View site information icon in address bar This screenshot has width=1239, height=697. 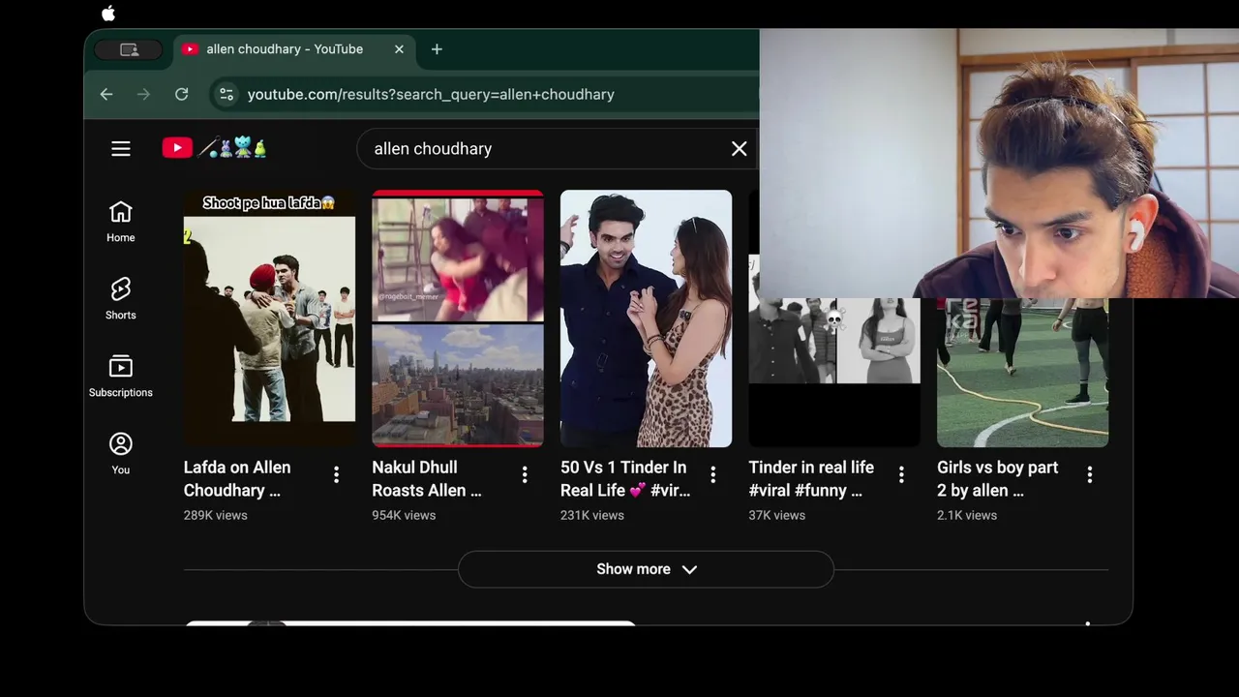(x=227, y=94)
